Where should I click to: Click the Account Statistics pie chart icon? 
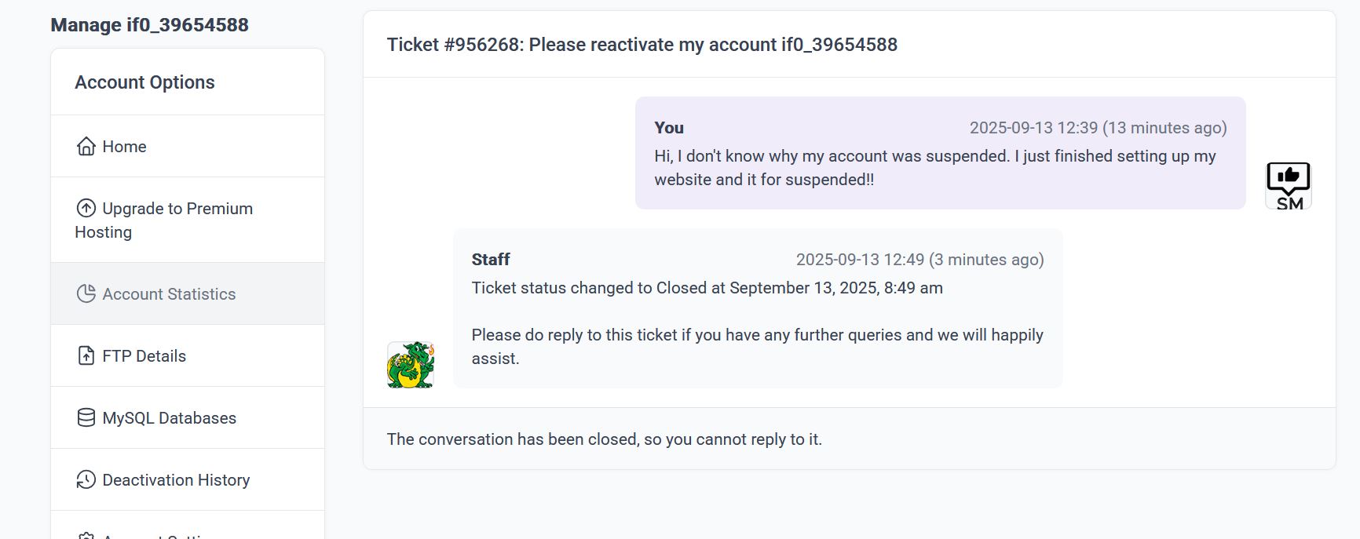click(x=86, y=294)
